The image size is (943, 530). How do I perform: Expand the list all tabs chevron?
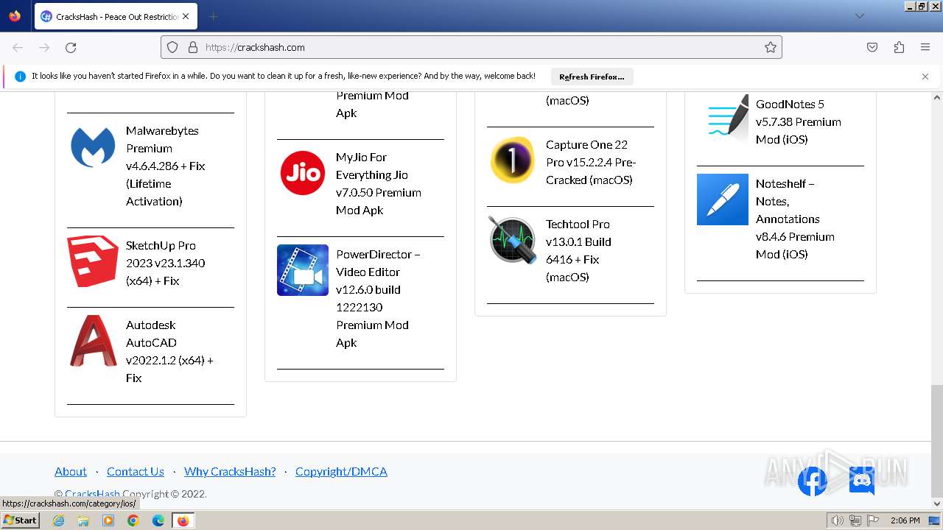click(x=859, y=16)
